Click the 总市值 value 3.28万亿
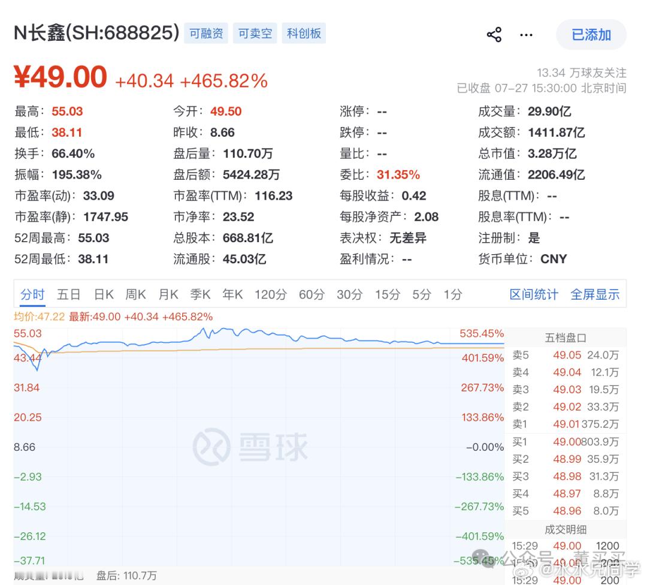The image size is (647, 585). point(552,153)
